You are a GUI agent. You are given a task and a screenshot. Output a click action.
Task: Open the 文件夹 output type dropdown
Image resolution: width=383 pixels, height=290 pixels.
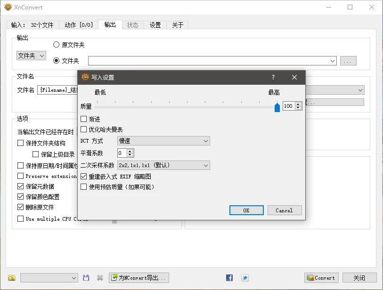click(x=31, y=56)
